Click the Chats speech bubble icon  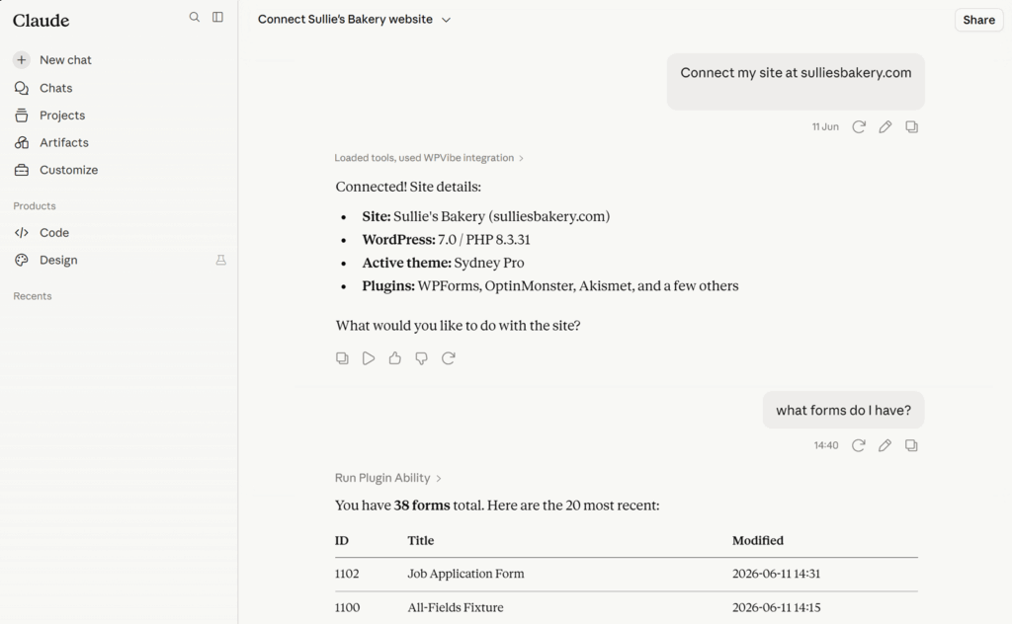coord(22,88)
